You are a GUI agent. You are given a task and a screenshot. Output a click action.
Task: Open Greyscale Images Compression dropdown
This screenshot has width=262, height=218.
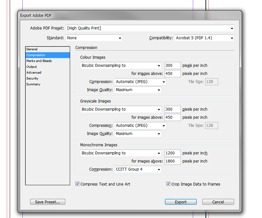tap(140, 126)
